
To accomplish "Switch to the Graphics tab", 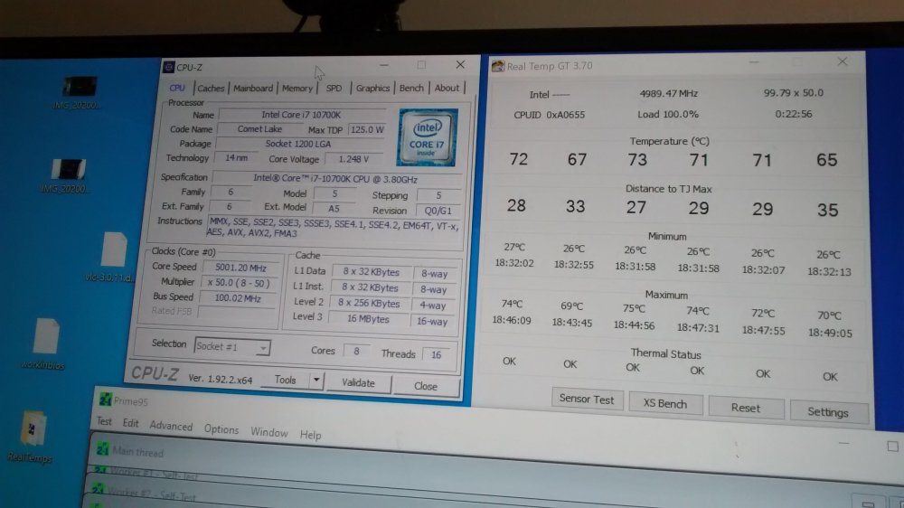I will pyautogui.click(x=372, y=89).
